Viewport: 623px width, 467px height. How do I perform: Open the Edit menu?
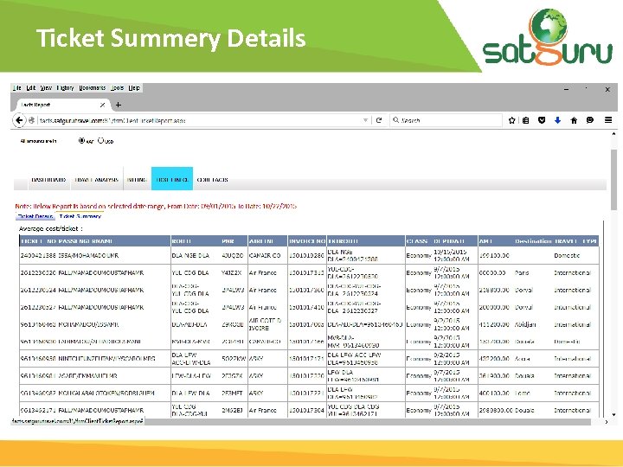tap(31, 87)
